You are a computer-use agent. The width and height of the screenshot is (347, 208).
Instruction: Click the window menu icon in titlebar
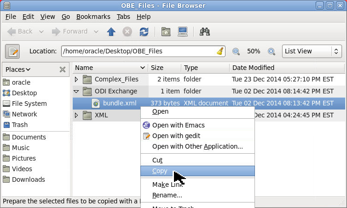[6, 6]
